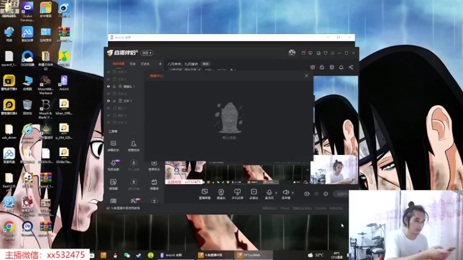Expand the speaker options arrow

coord(293,193)
